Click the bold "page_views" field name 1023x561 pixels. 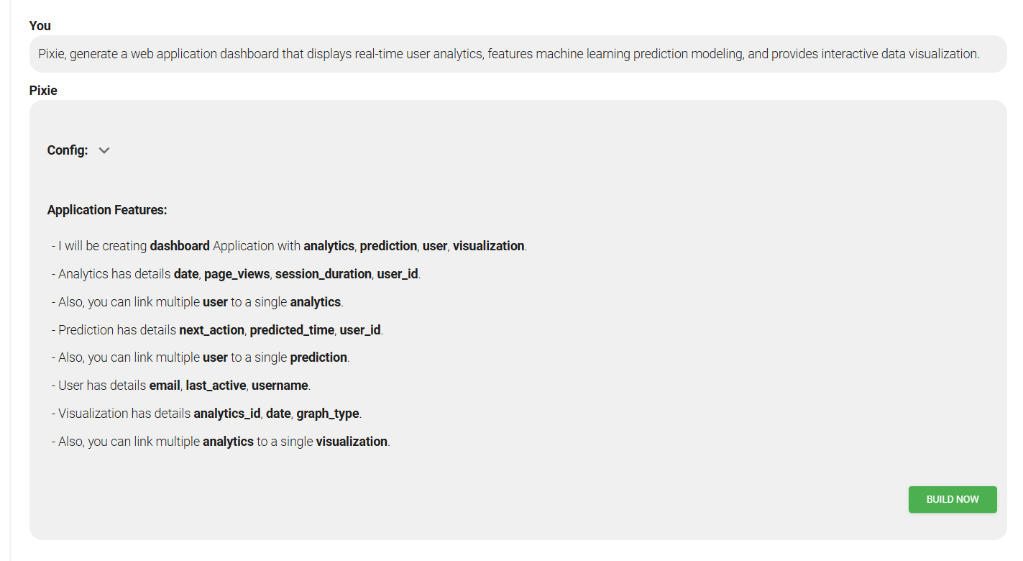(237, 274)
